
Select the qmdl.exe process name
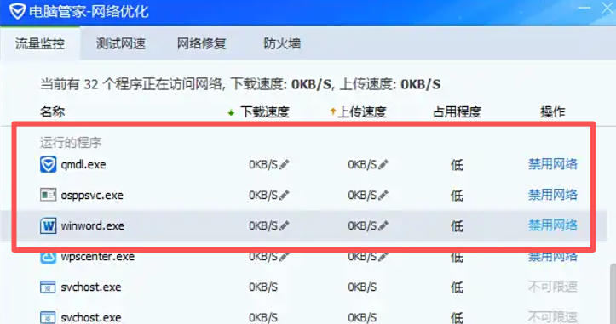(x=83, y=165)
